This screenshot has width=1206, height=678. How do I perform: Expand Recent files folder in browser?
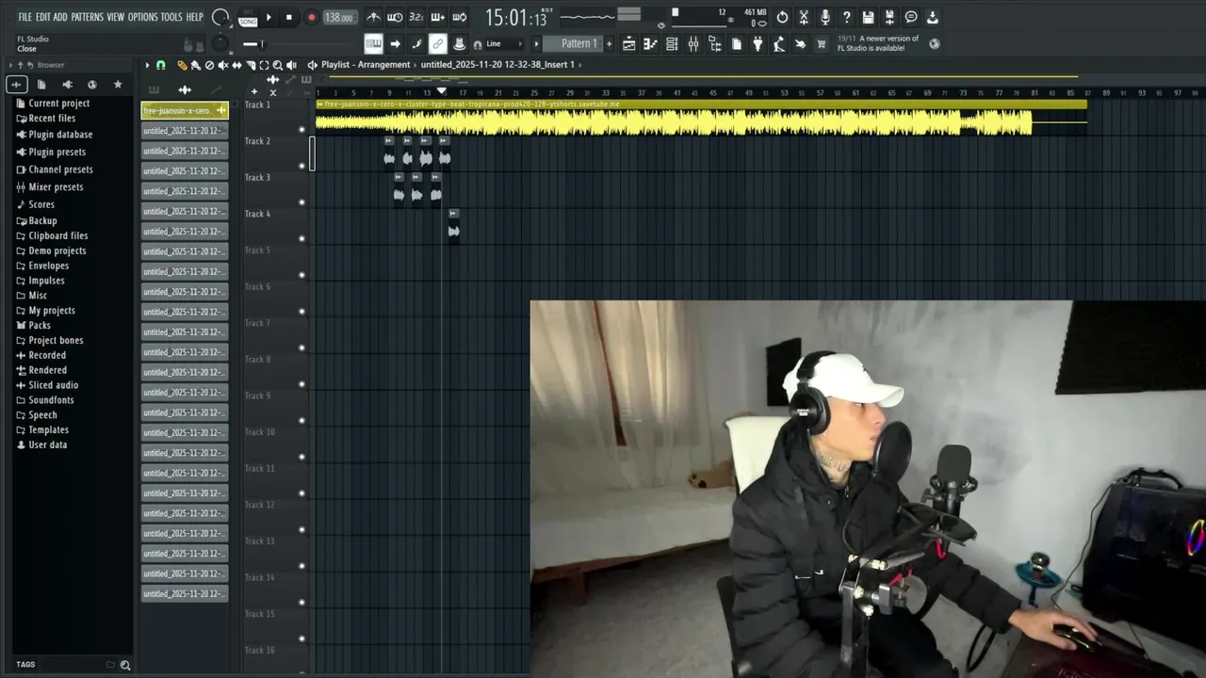(x=52, y=119)
